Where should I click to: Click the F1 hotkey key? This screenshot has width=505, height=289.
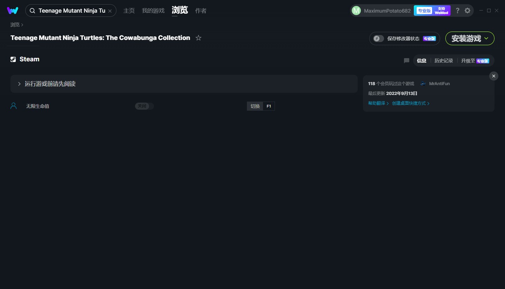[269, 106]
